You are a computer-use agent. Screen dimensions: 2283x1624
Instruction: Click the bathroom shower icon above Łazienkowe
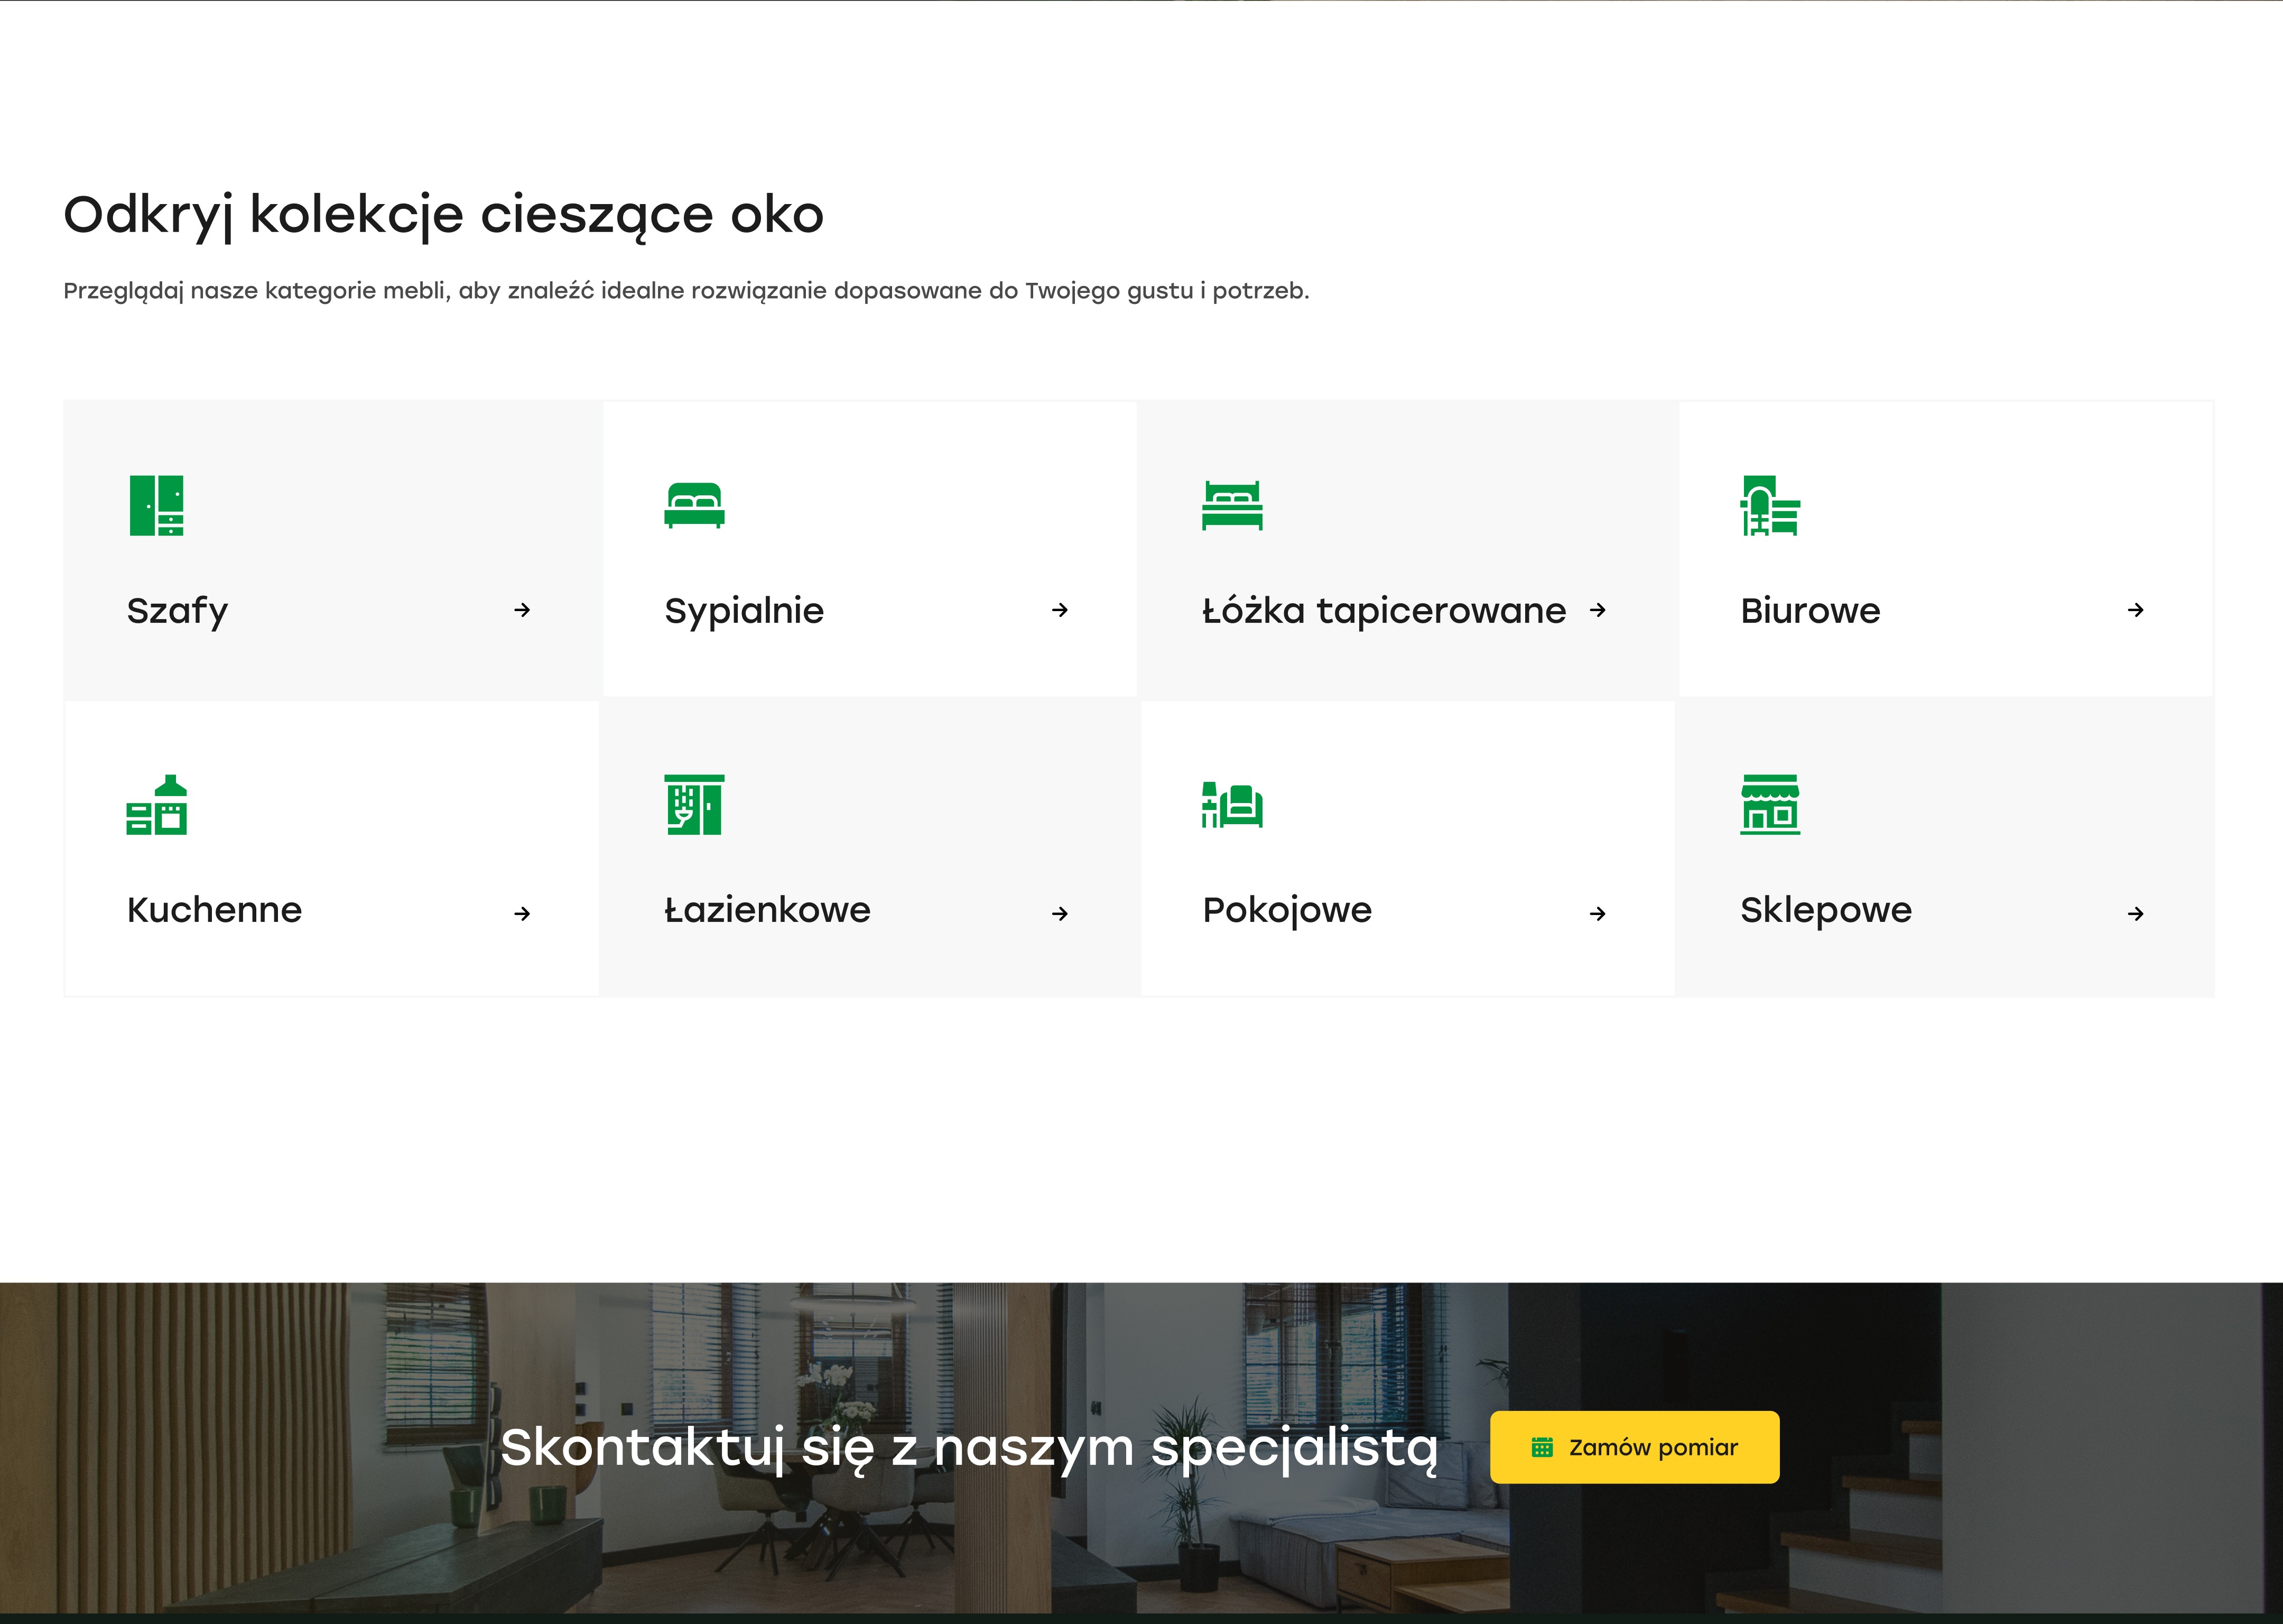coord(694,805)
